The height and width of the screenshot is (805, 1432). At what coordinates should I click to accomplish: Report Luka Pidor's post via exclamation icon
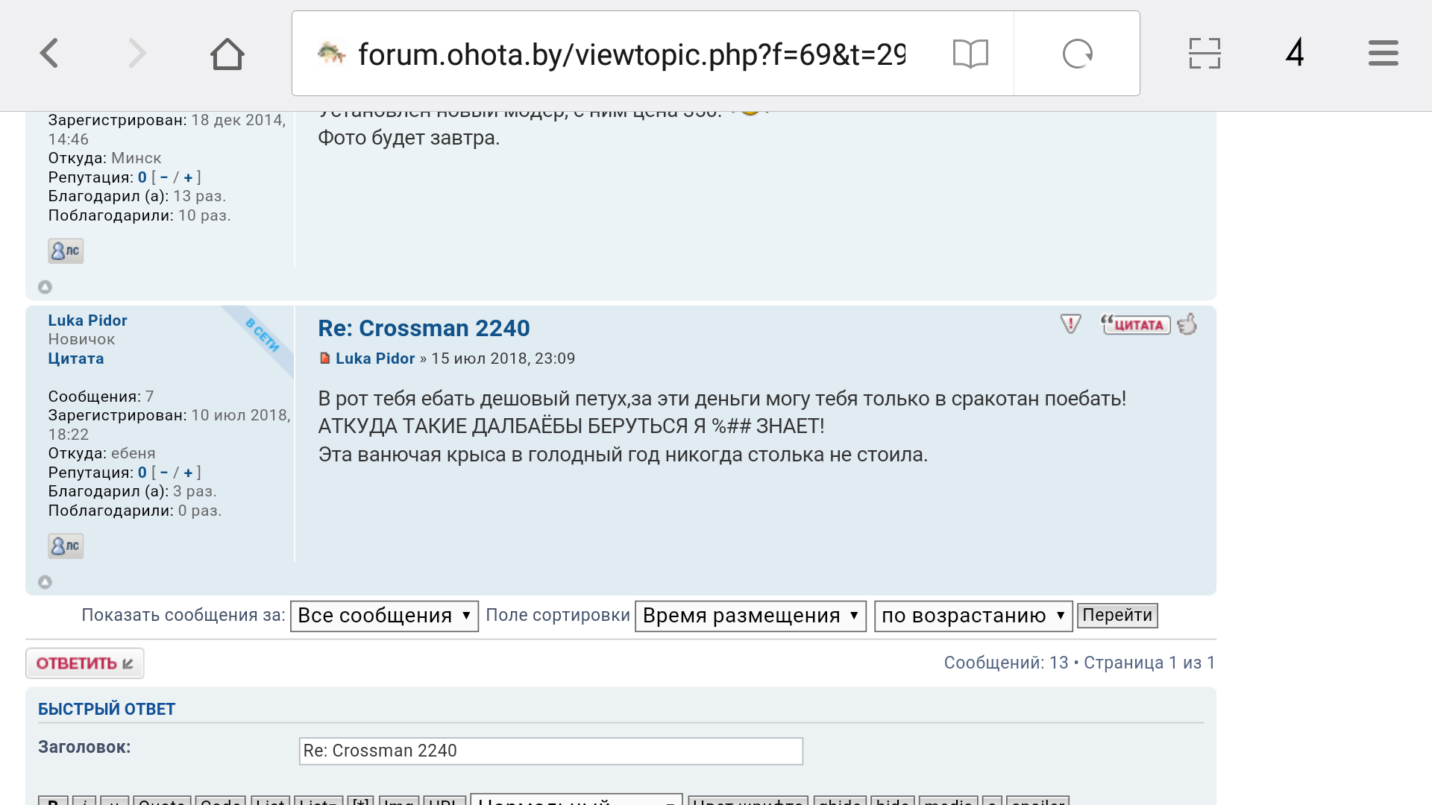(x=1070, y=324)
